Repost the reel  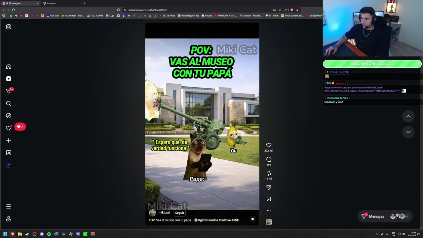click(x=269, y=173)
